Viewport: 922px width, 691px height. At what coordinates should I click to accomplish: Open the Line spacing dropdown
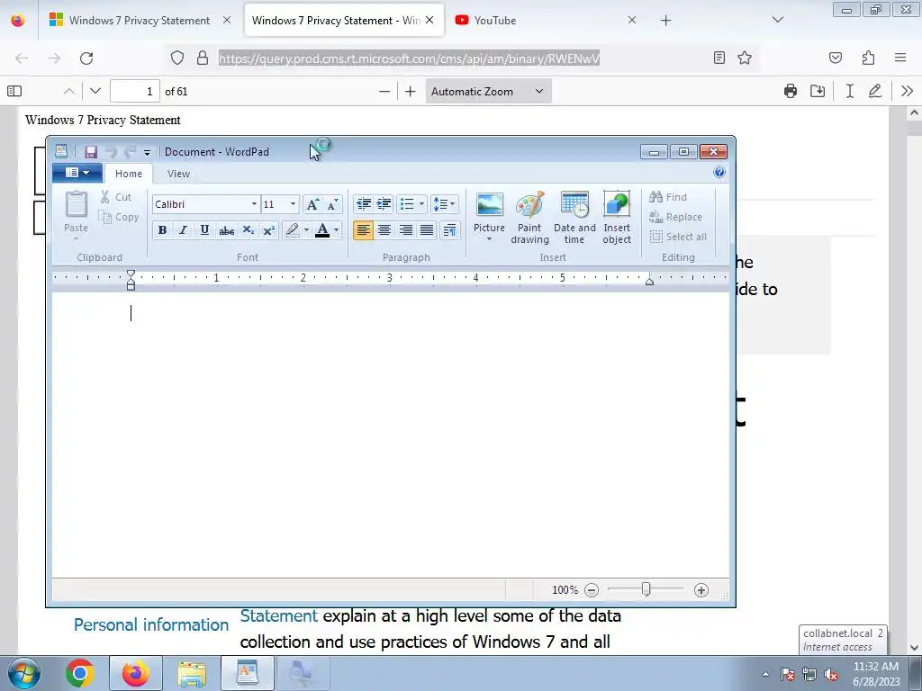444,204
